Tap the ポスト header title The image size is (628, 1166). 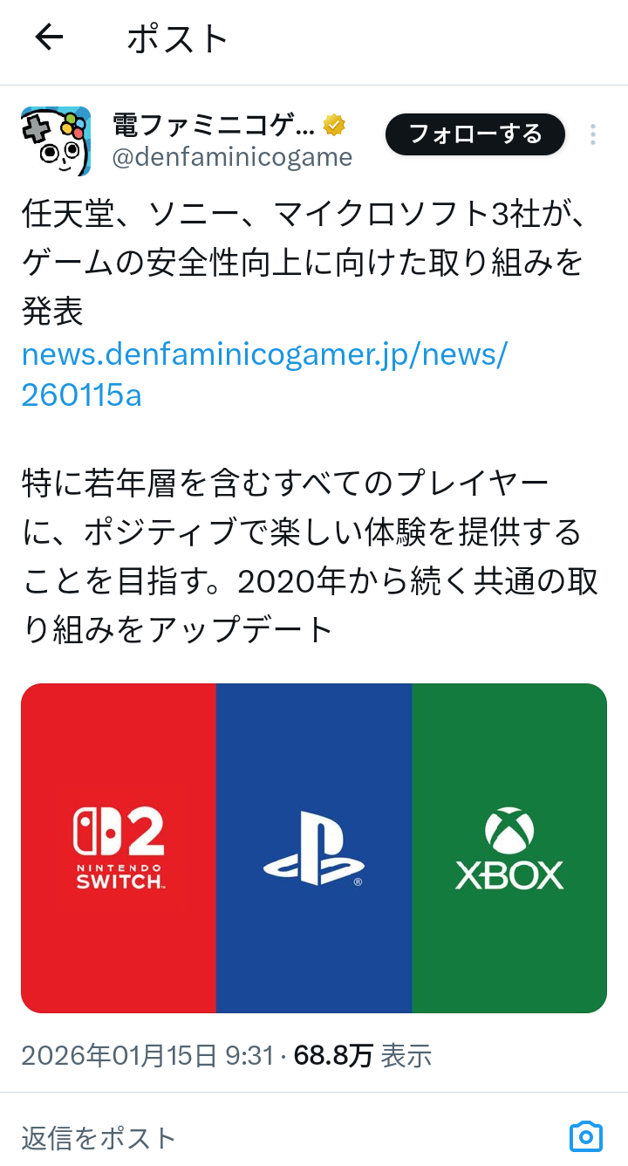coord(178,38)
